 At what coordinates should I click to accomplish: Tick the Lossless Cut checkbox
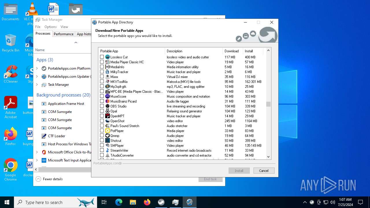pyautogui.click(x=102, y=57)
